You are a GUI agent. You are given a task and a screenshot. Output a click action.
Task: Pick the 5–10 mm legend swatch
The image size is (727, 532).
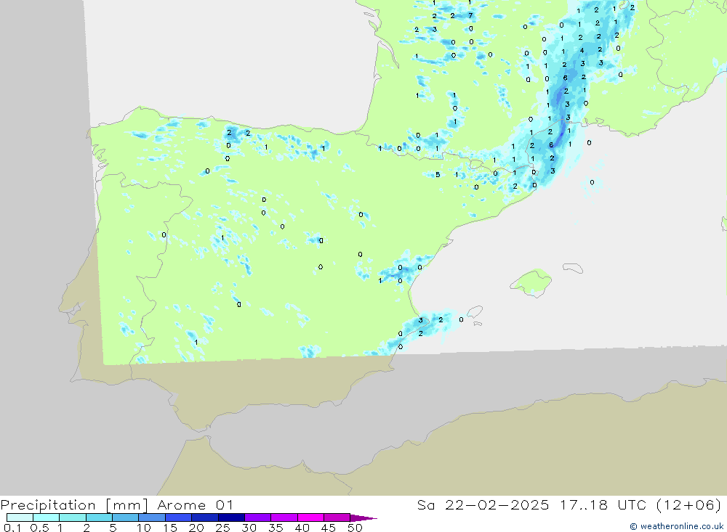(125, 517)
